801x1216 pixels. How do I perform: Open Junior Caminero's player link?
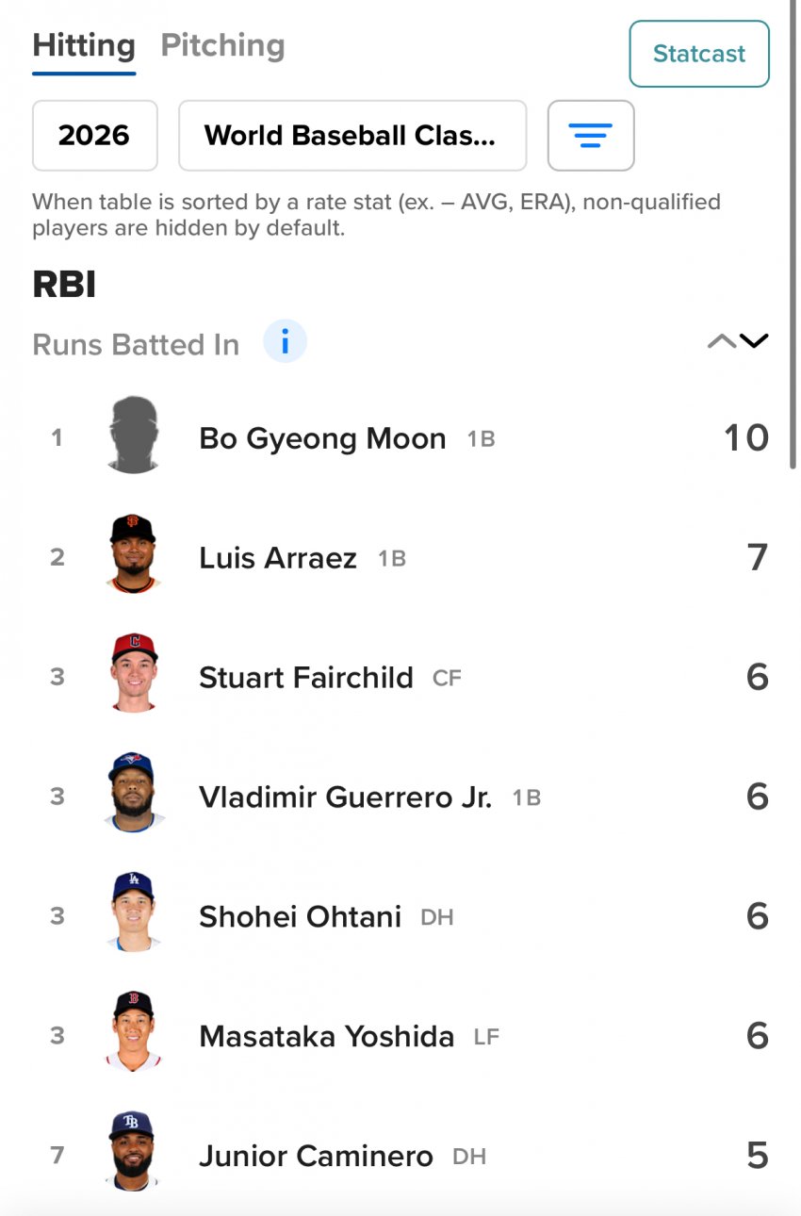tap(316, 1156)
